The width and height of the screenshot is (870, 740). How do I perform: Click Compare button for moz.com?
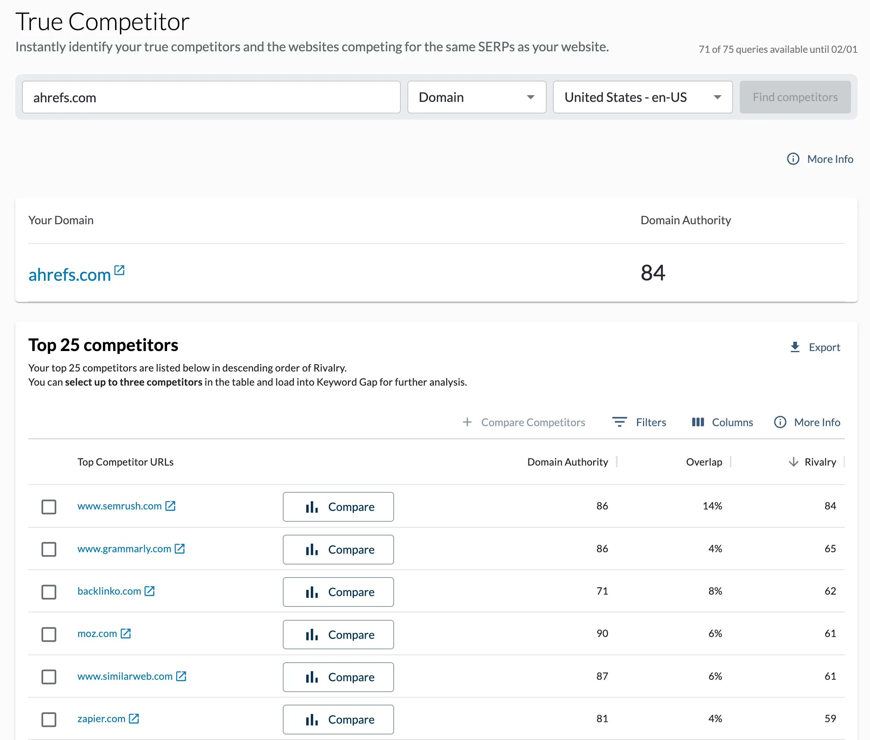tap(338, 634)
